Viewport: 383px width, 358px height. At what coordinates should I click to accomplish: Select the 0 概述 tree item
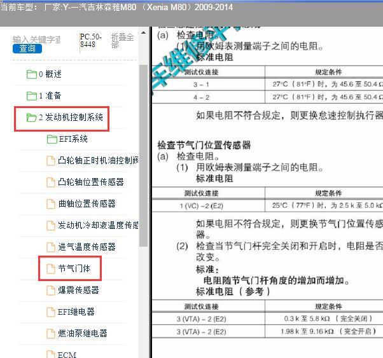point(50,74)
